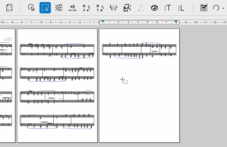This screenshot has width=227, height=147.
Task: Undo the last action
Action: [216, 8]
